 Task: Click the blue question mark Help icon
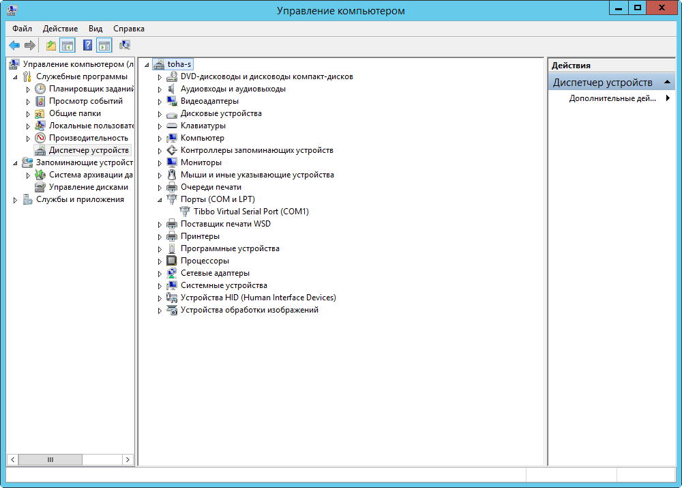87,46
